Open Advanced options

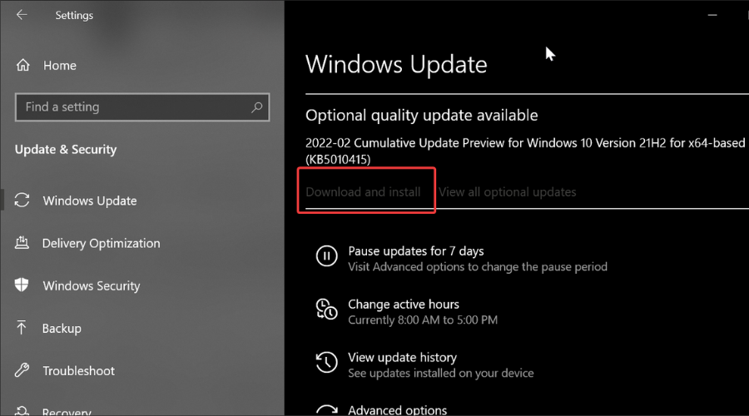point(398,410)
